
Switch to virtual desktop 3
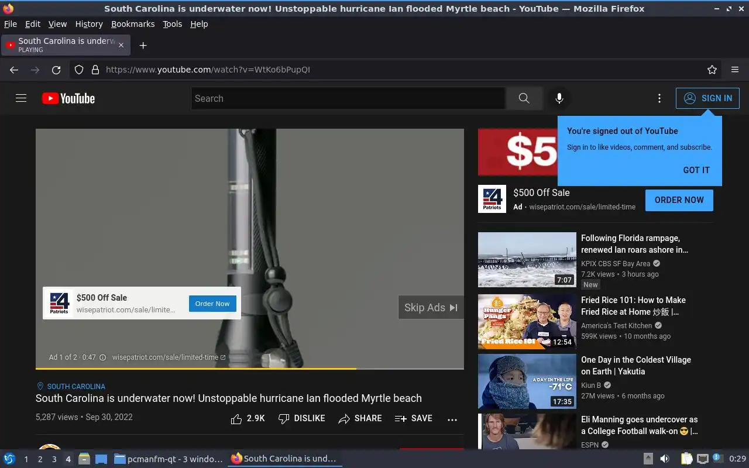(x=54, y=459)
